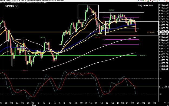The height and width of the screenshot is (106, 169).
Task: Click the colored bar-chart toolbar icon
Action: (148, 1)
